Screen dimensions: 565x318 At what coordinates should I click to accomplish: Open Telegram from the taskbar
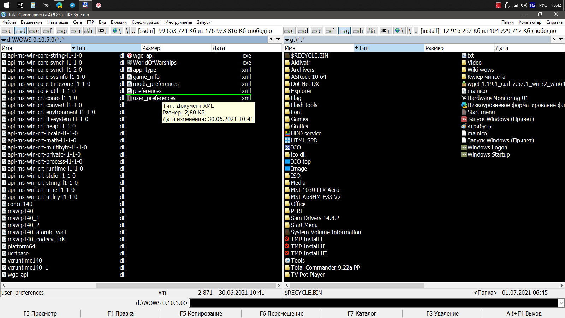click(72, 5)
